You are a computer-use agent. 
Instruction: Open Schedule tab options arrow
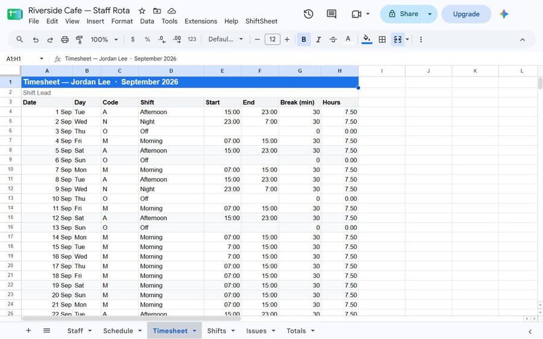click(140, 331)
